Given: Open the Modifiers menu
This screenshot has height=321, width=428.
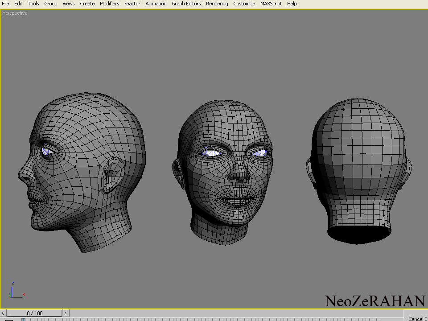Looking at the screenshot, I should 110,4.
